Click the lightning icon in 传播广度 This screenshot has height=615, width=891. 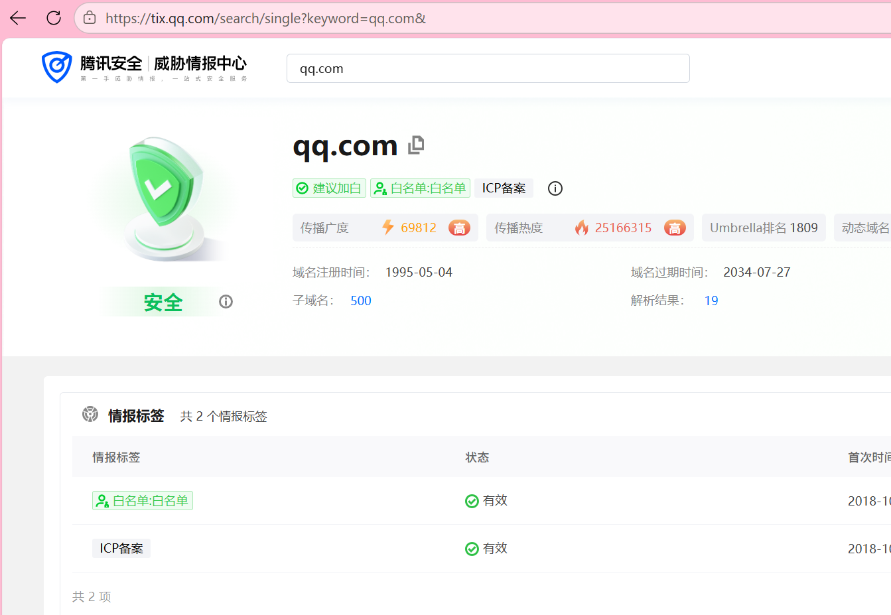point(388,228)
